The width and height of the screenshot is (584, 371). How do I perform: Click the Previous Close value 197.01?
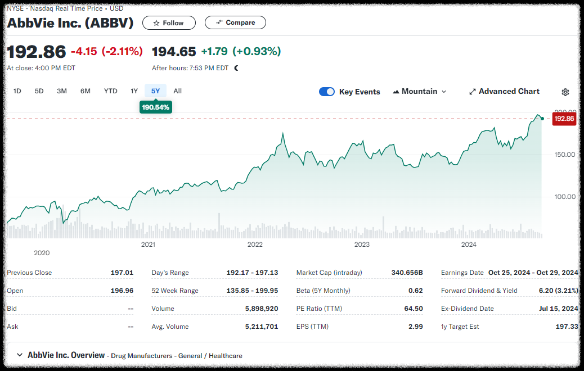point(122,273)
